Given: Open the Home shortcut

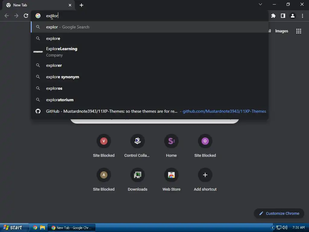Looking at the screenshot, I should click(171, 146).
